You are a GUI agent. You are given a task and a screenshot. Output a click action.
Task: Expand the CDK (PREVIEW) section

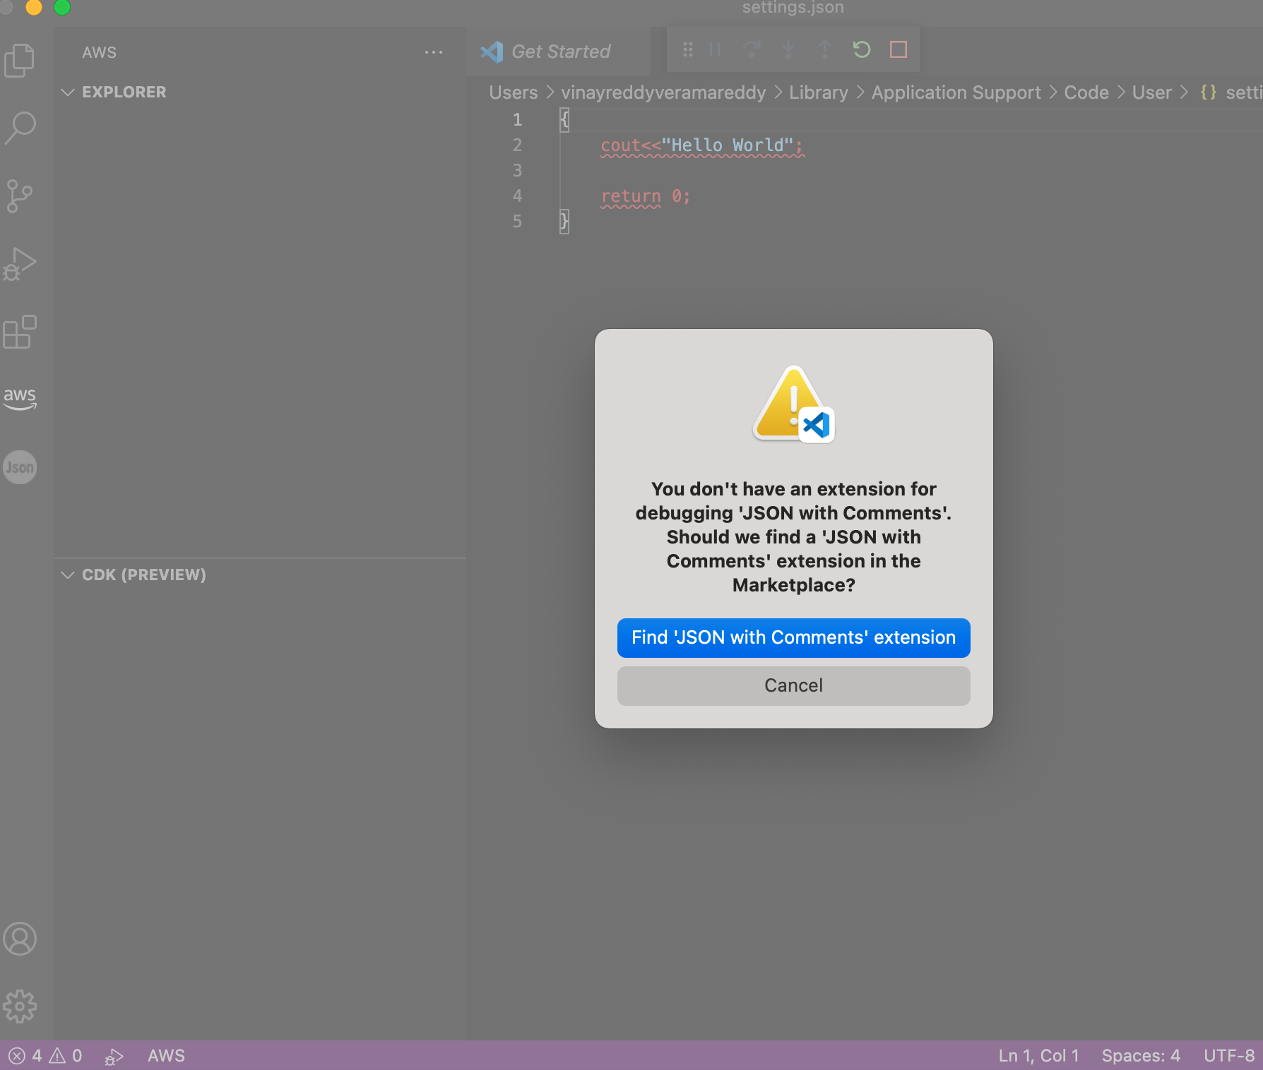click(x=68, y=575)
